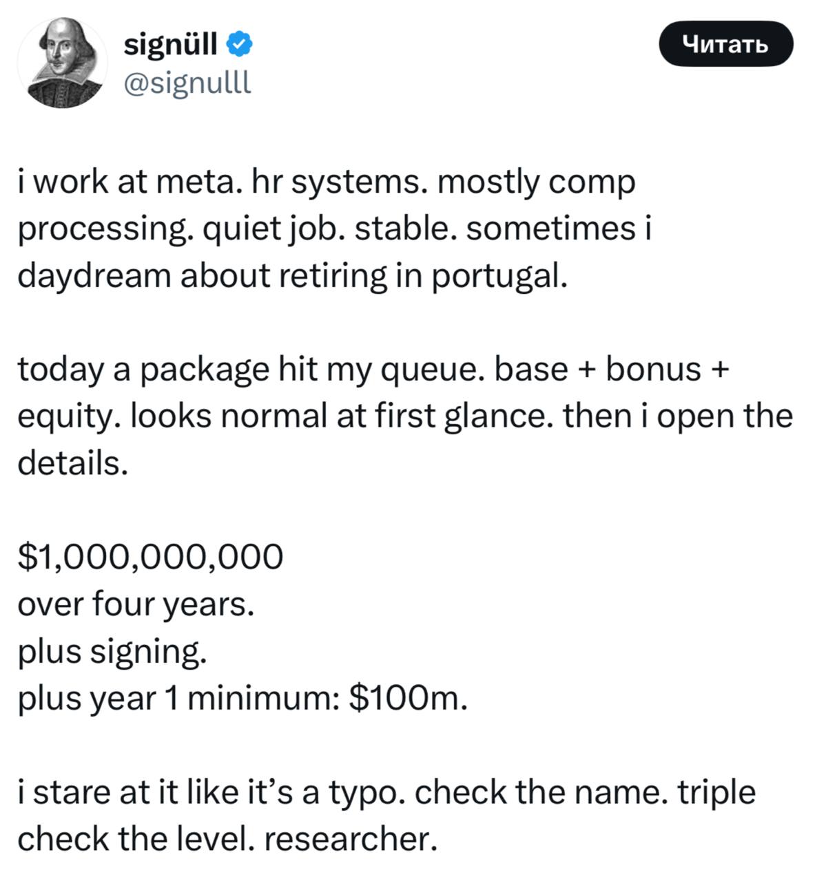Click the word 'meta.' in the first sentence
This screenshot has height=881, width=826.
(200, 182)
